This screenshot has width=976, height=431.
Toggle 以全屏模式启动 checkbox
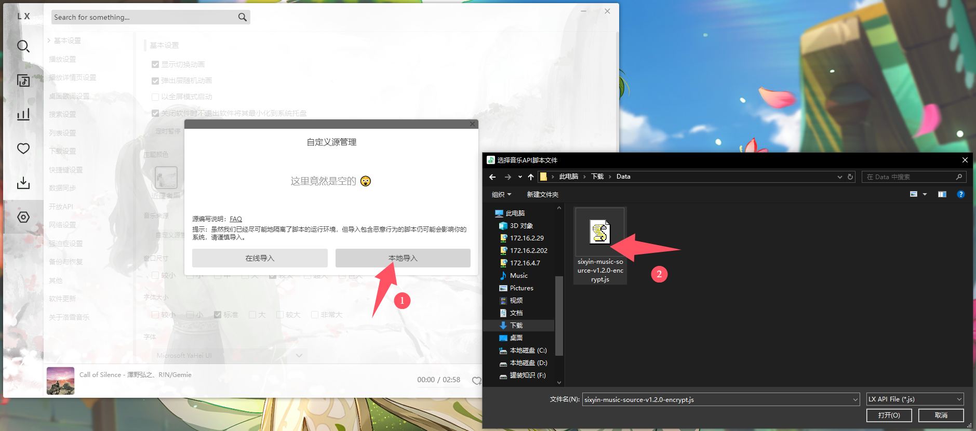click(155, 97)
